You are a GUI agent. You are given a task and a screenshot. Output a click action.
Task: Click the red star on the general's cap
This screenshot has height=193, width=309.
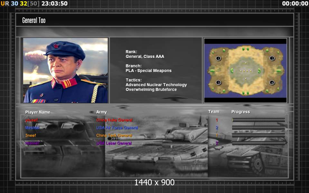click(56, 46)
